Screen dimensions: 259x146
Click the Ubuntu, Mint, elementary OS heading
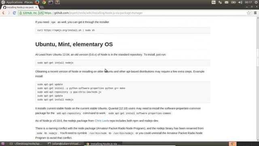(74, 44)
